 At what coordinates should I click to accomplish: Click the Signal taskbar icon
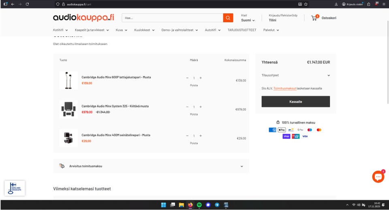click(x=208, y=205)
